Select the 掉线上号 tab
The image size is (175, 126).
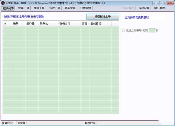(39, 8)
